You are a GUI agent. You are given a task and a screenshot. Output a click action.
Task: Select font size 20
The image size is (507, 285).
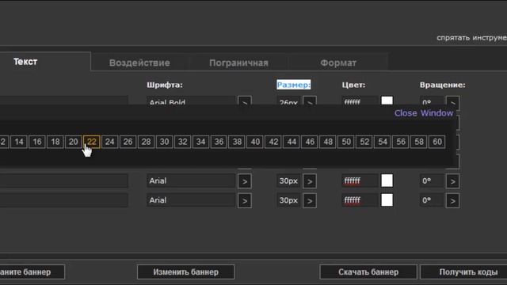tap(74, 142)
